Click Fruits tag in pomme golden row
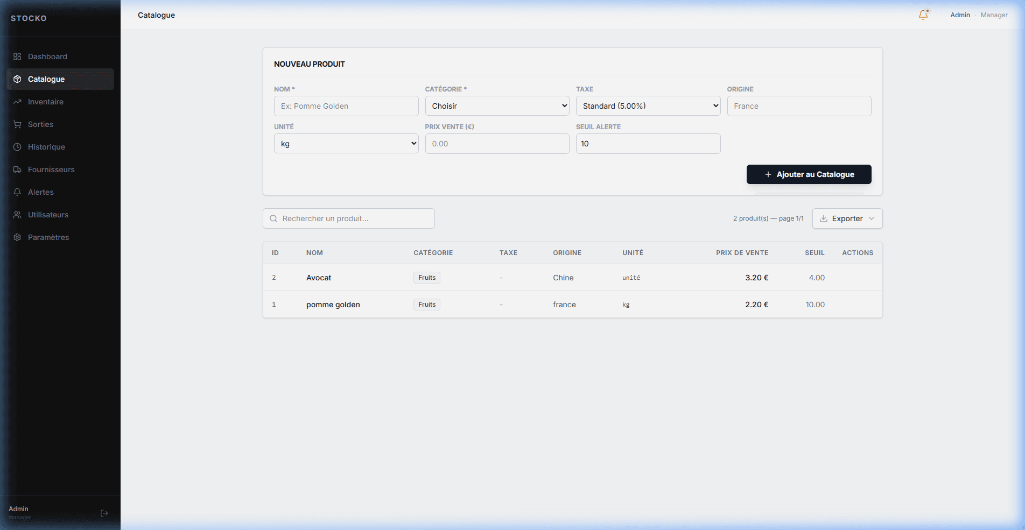Image resolution: width=1025 pixels, height=530 pixels. click(427, 305)
